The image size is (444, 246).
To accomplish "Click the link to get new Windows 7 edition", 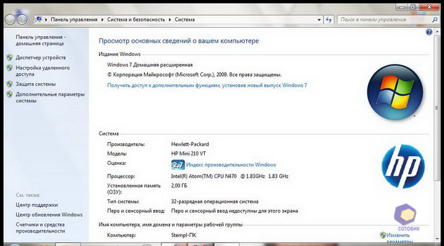I will (207, 85).
